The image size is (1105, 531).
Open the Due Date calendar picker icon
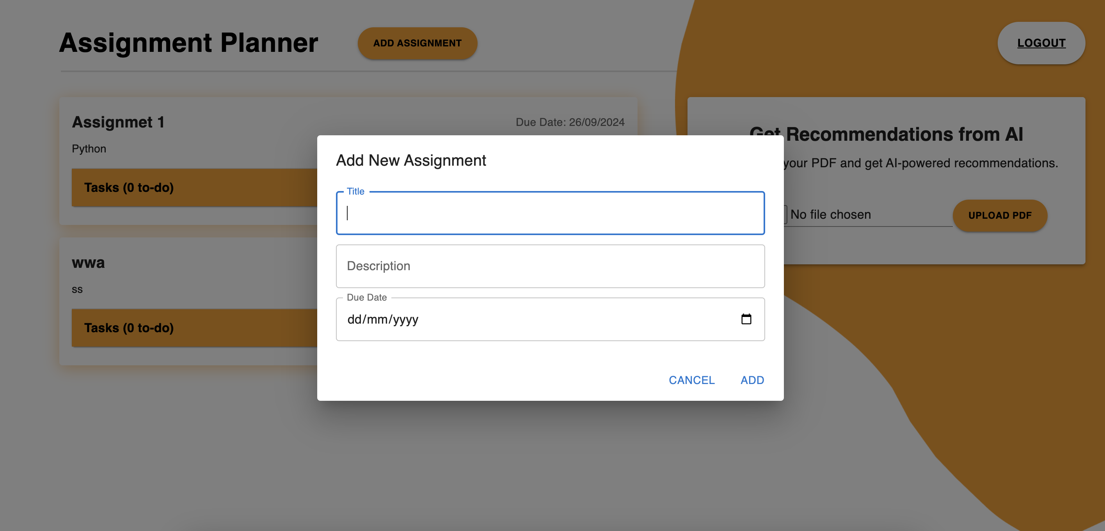point(746,319)
